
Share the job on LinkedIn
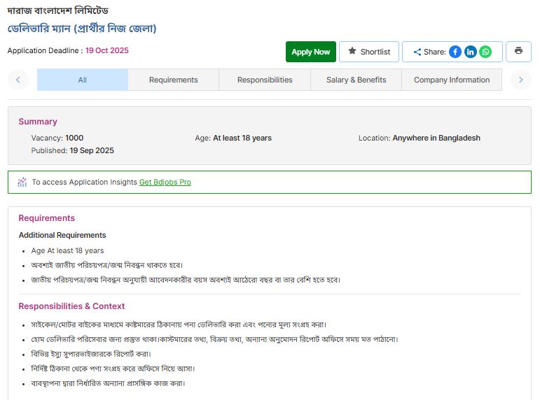(x=470, y=52)
